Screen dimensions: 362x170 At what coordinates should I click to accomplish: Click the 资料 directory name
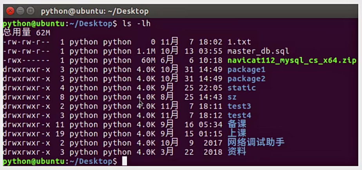click(237, 152)
